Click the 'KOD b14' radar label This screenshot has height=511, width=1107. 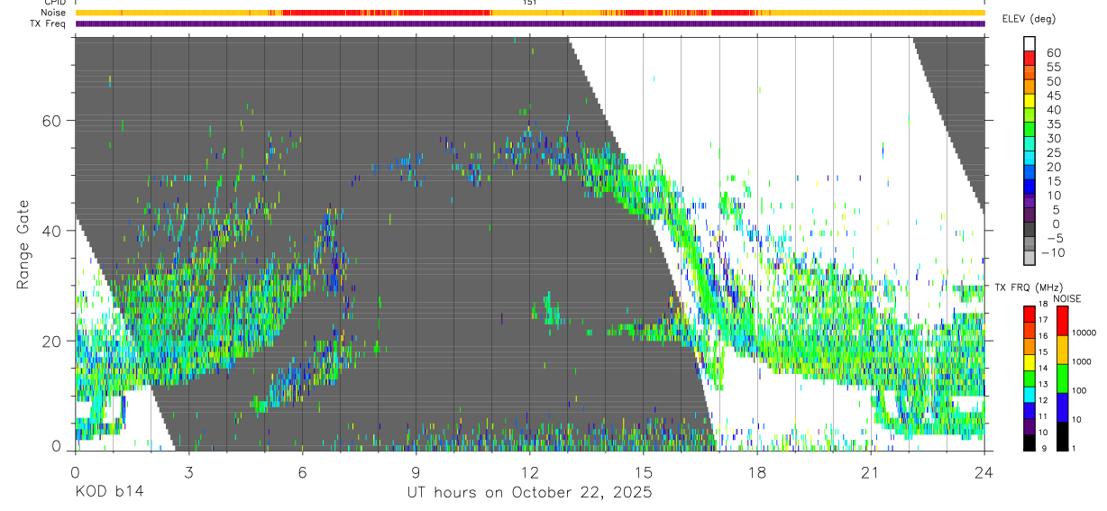(108, 492)
